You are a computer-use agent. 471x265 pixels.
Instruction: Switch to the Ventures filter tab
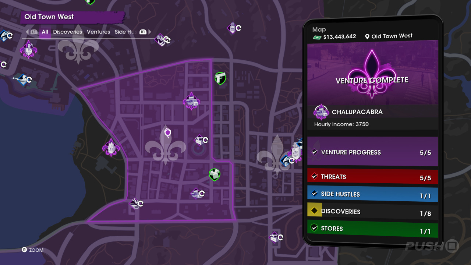tap(98, 32)
